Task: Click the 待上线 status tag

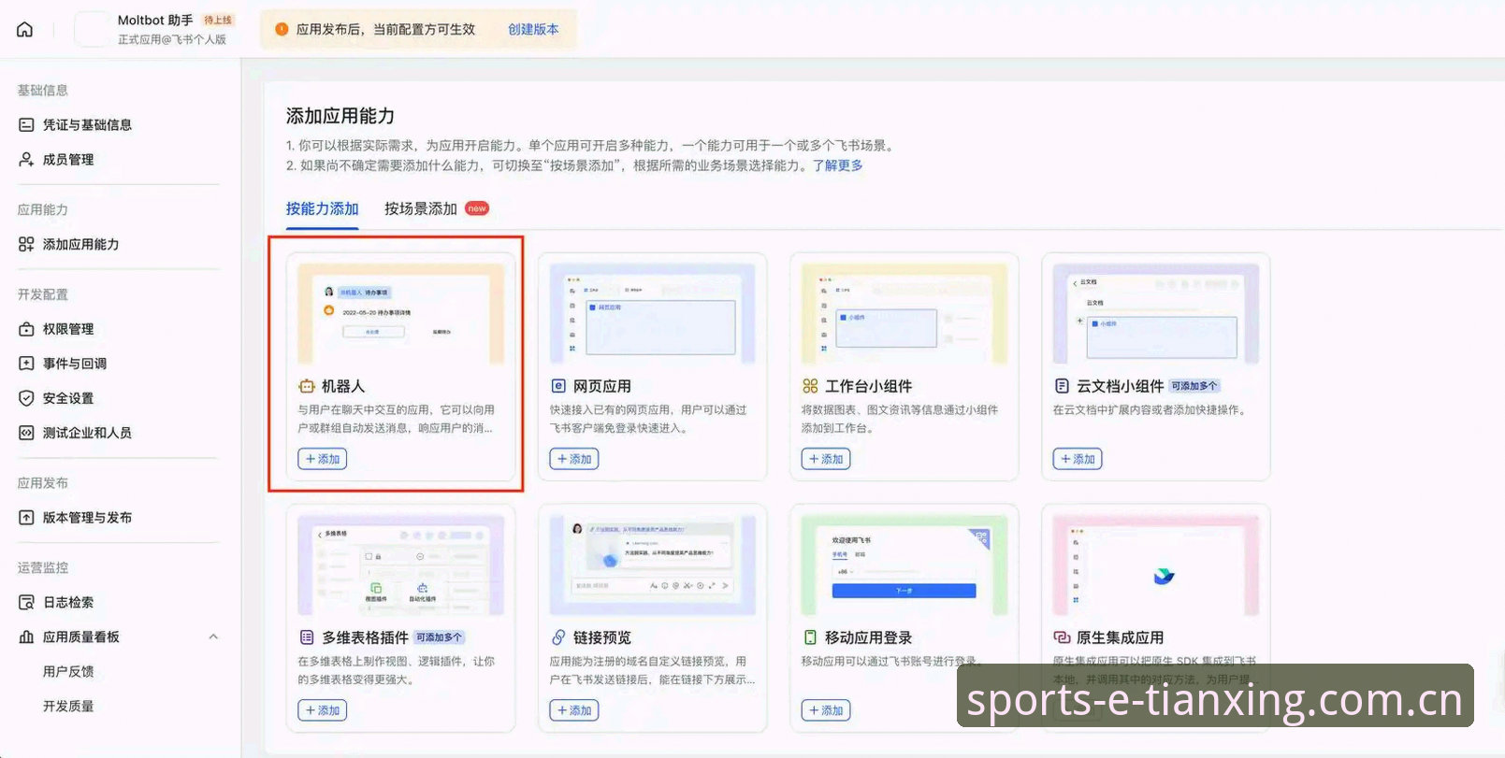Action: click(218, 20)
